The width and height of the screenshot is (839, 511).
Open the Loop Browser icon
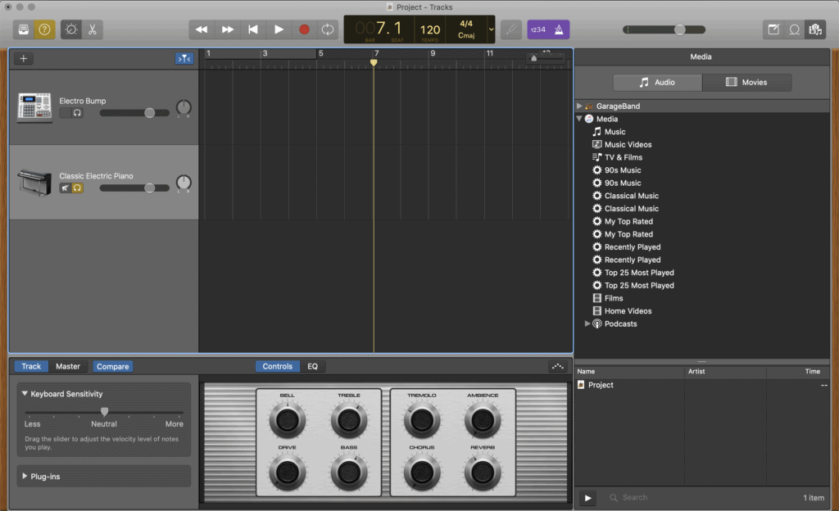point(793,29)
